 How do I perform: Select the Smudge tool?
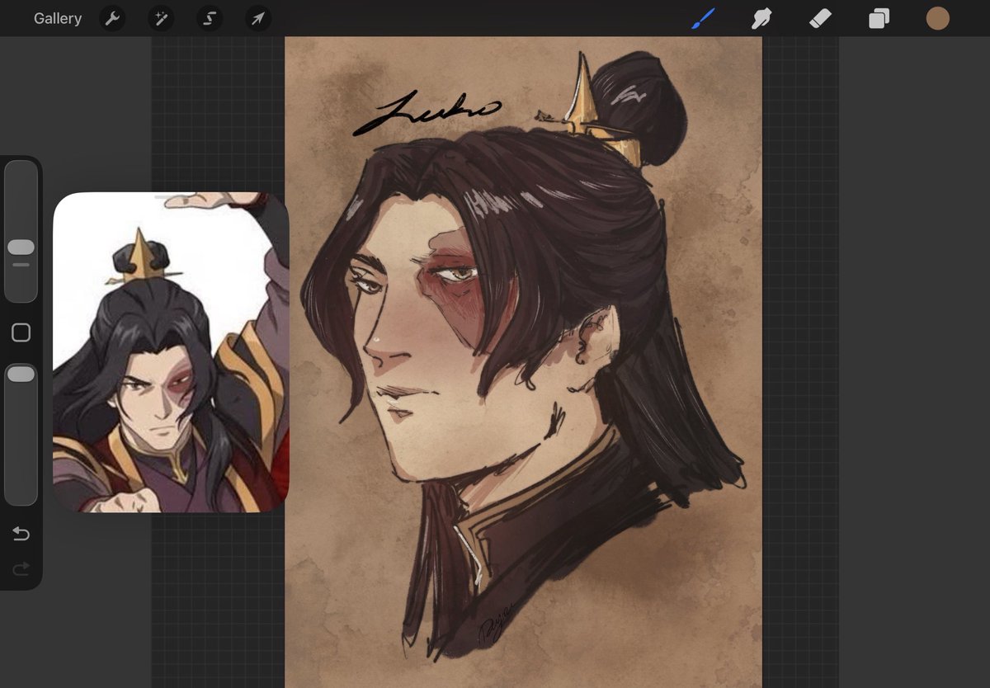(x=761, y=18)
